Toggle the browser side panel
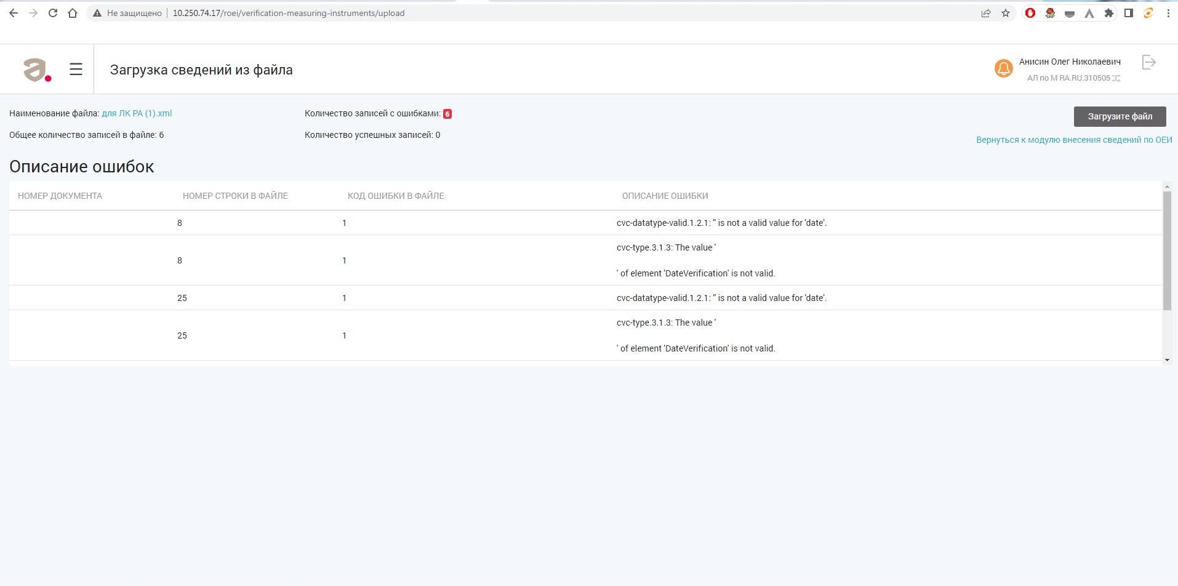Viewport: 1178px width, 586px height. click(1129, 13)
